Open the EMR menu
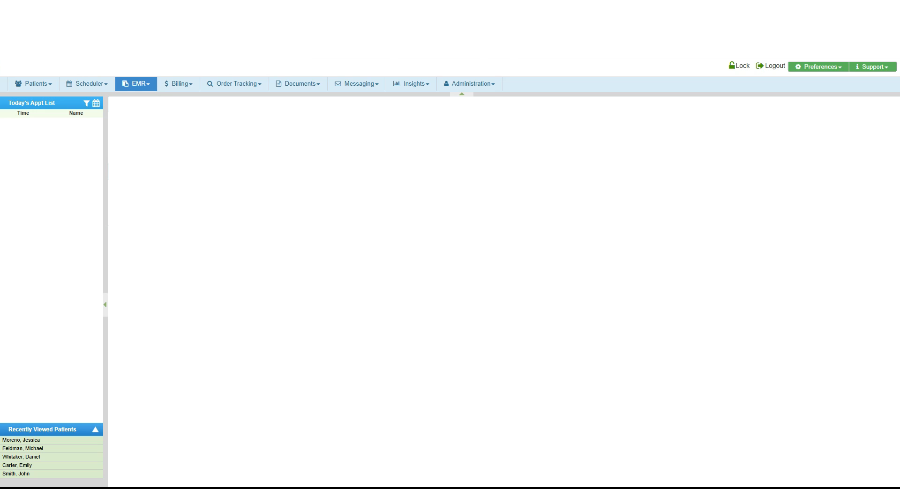 point(136,84)
